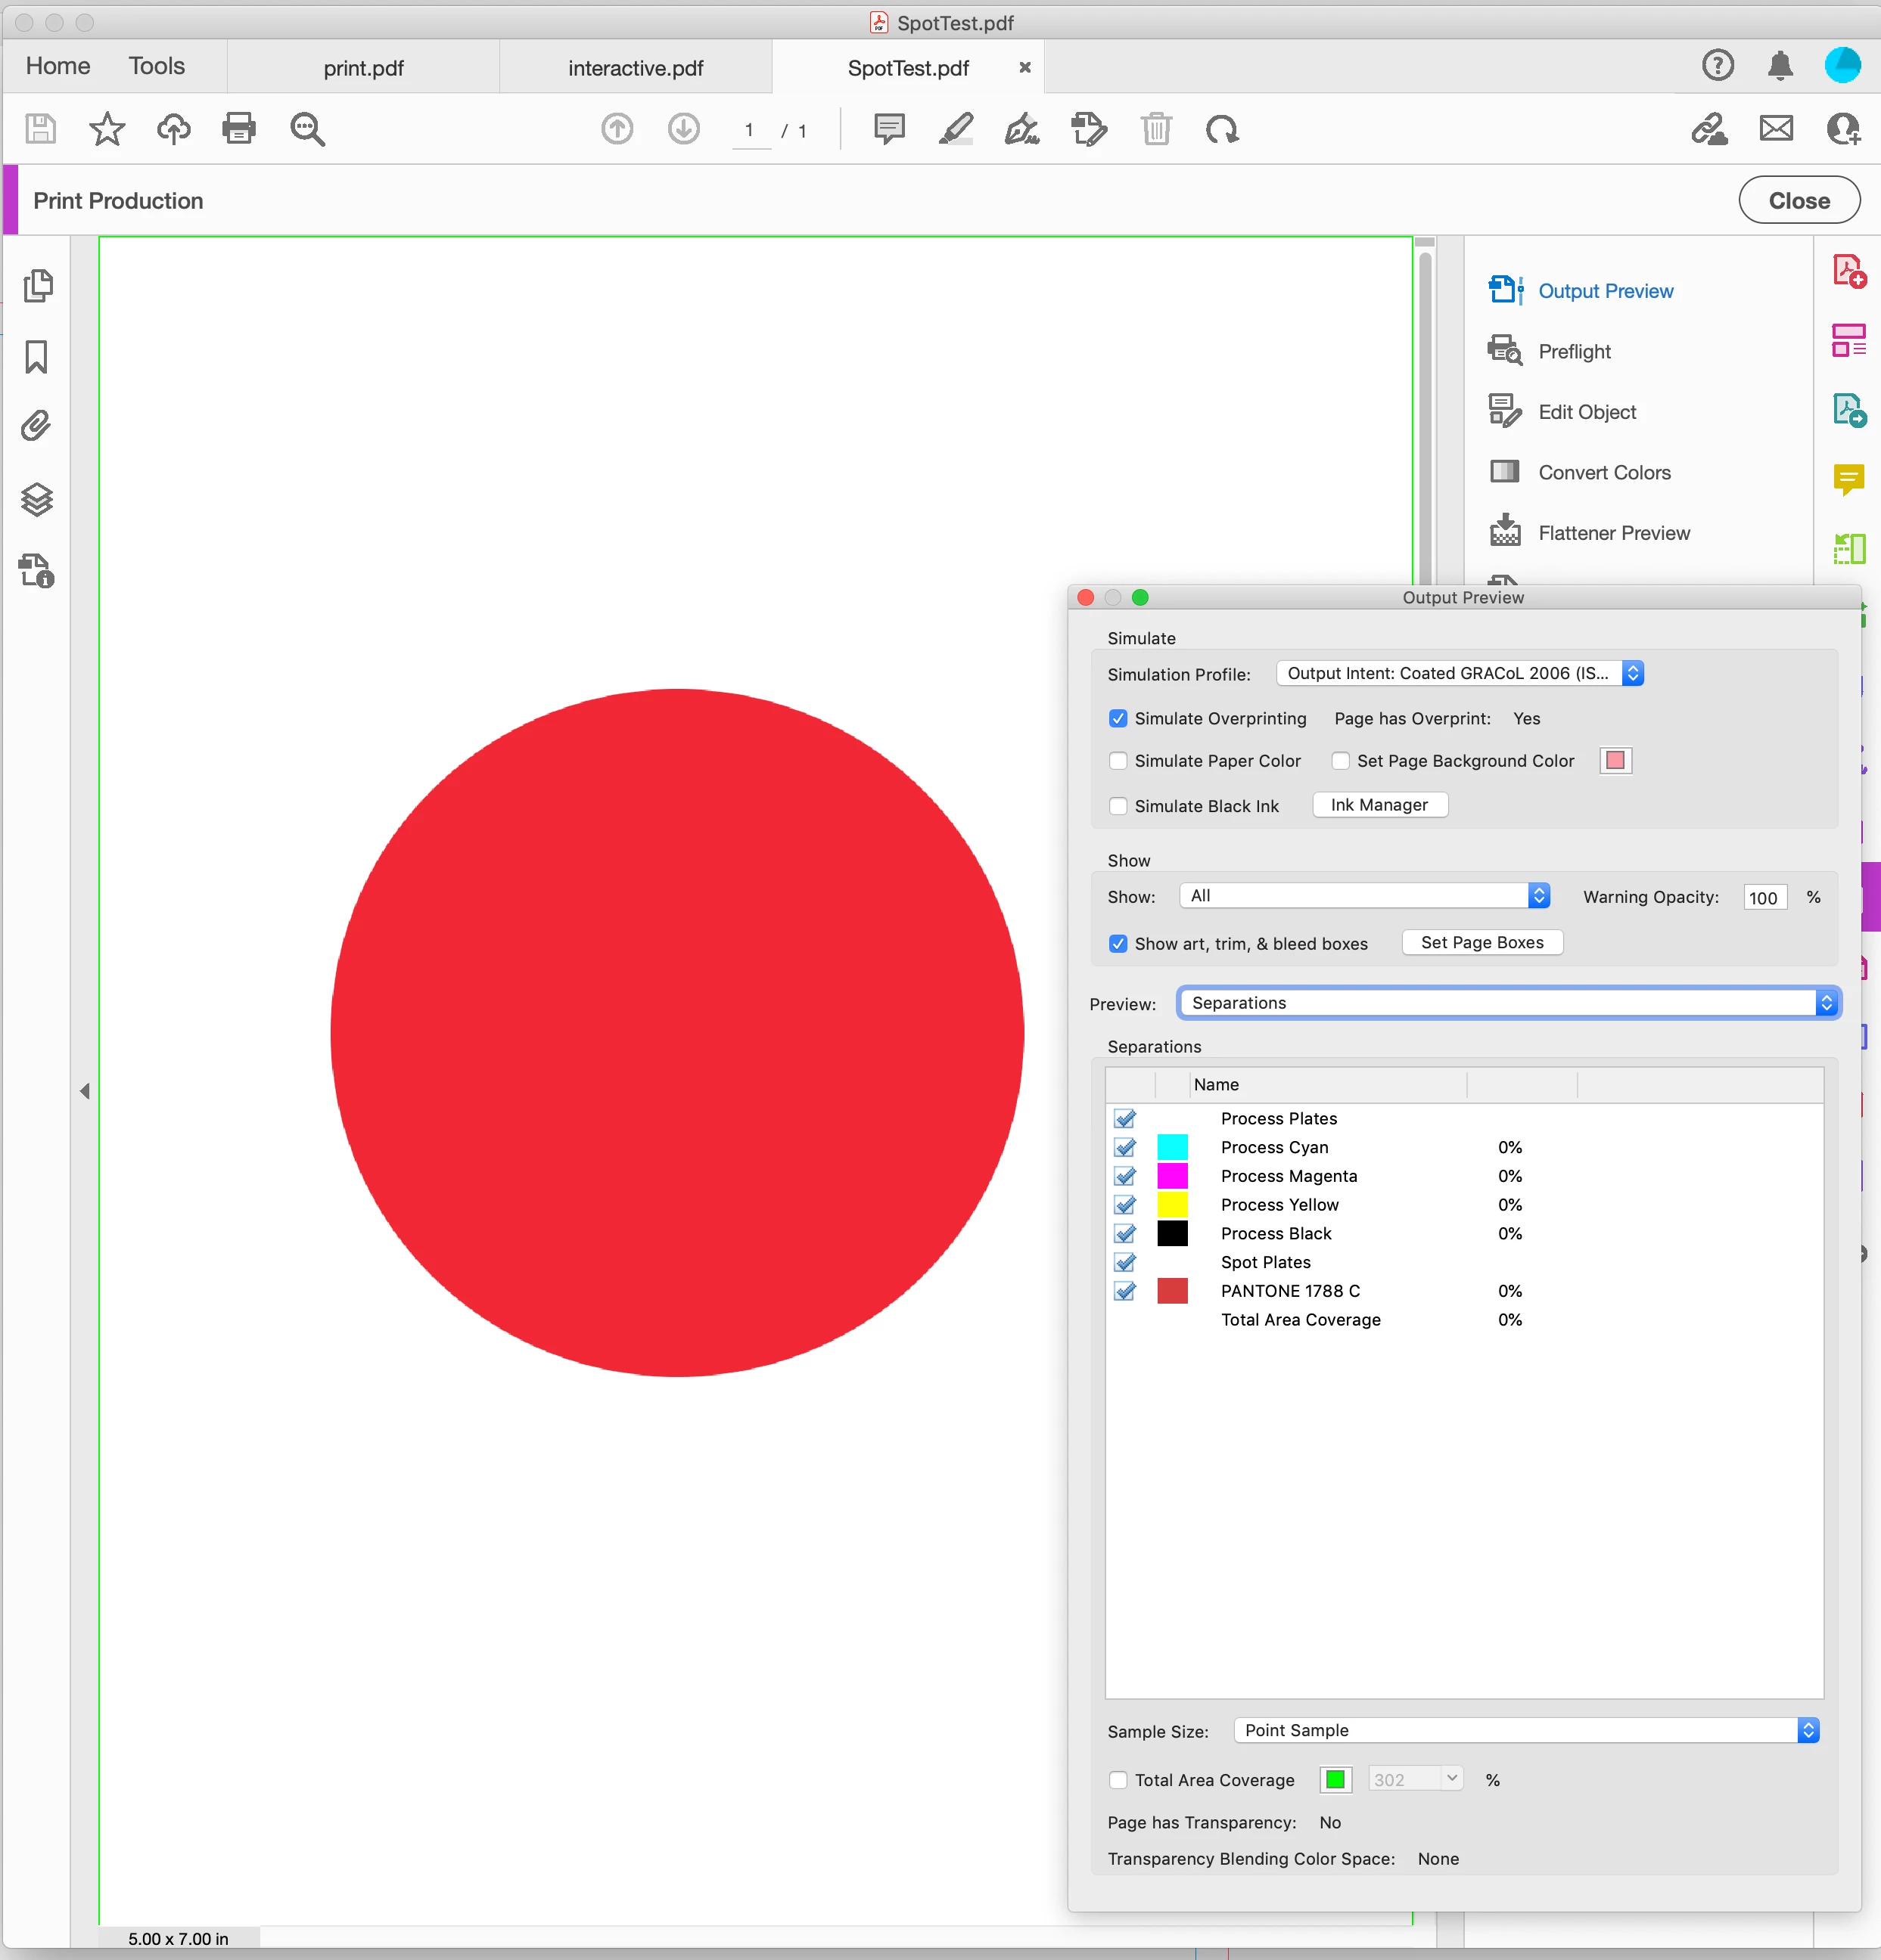Switch to the print.pdf tab
Viewport: 1881px width, 1960px height.
coord(363,68)
